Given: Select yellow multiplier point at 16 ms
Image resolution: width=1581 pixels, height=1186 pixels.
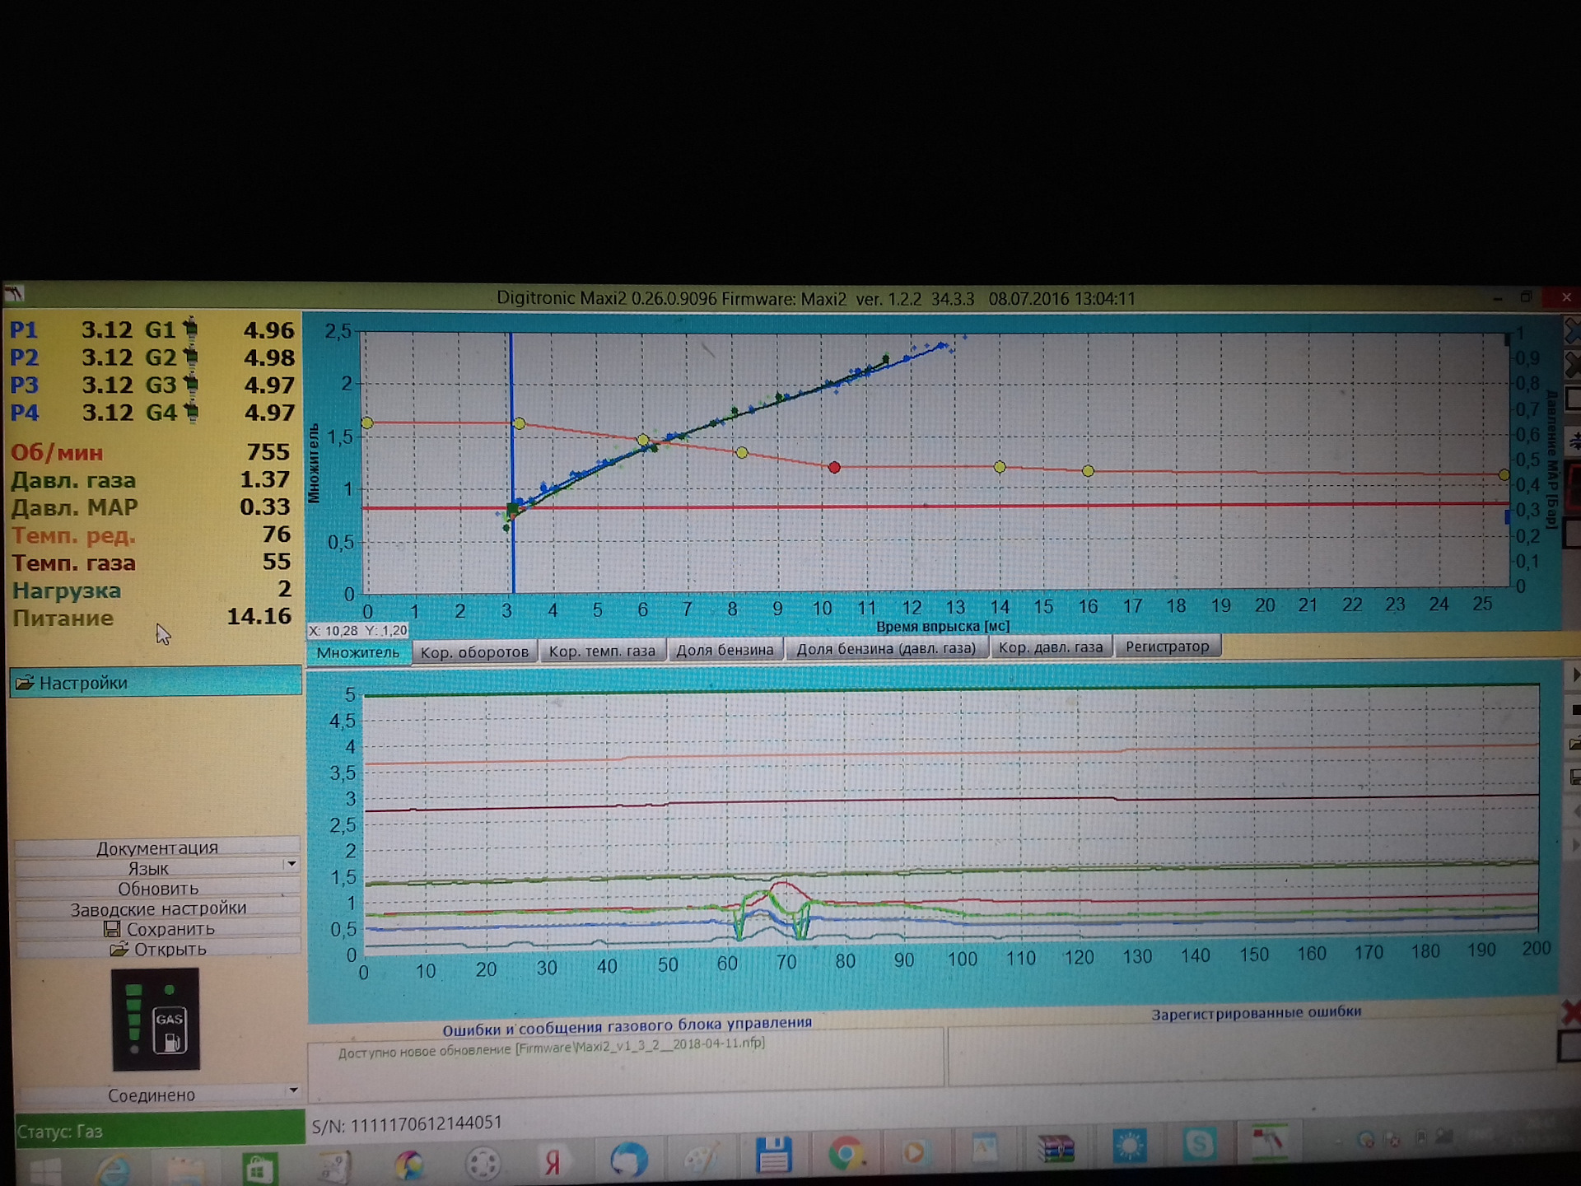Looking at the screenshot, I should click(1088, 471).
